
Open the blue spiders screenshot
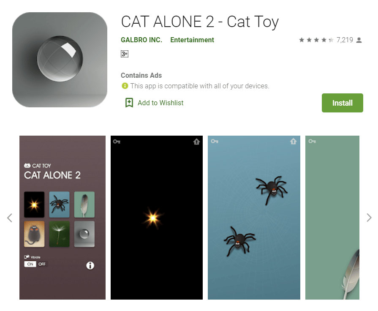click(x=254, y=218)
